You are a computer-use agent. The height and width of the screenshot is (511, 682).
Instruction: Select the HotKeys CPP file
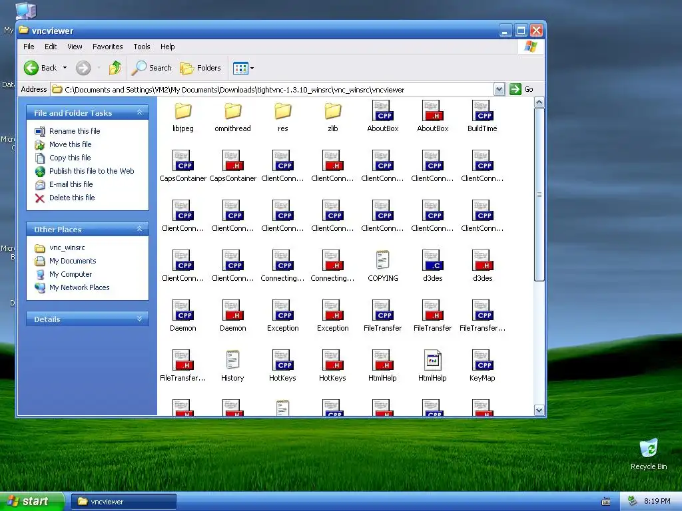click(282, 367)
